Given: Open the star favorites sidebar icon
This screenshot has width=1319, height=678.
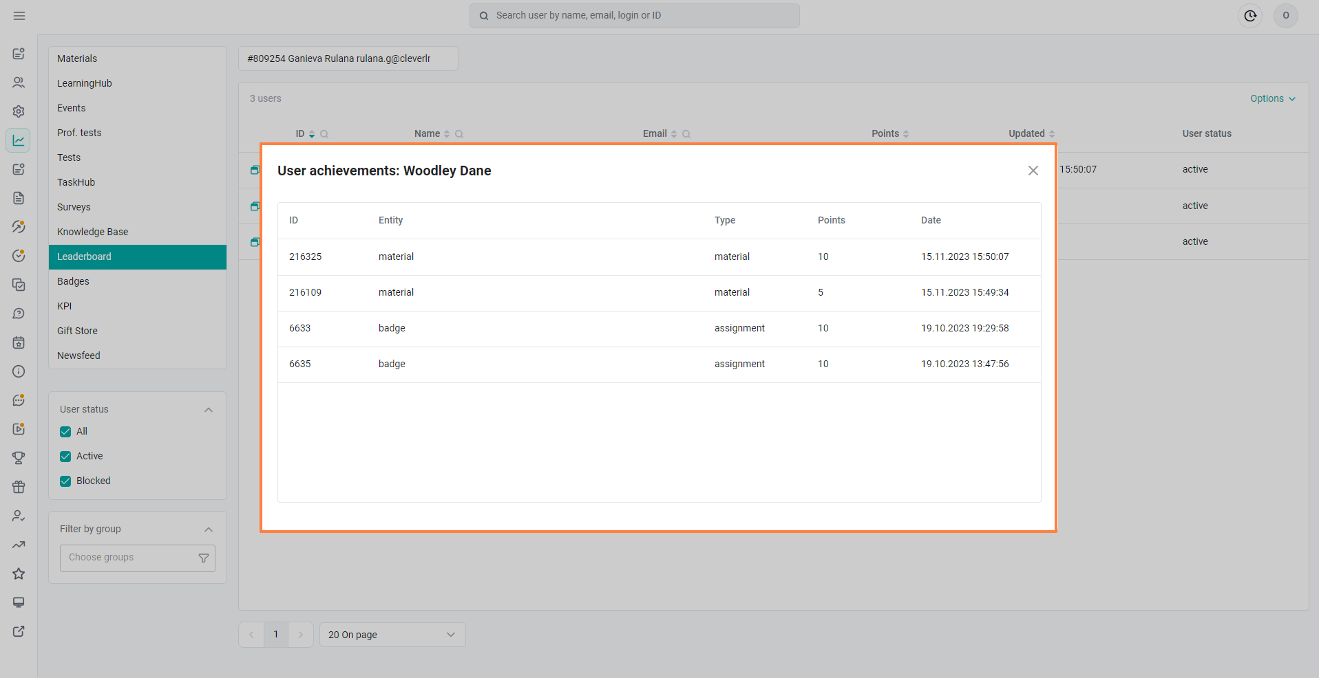Looking at the screenshot, I should [x=19, y=573].
